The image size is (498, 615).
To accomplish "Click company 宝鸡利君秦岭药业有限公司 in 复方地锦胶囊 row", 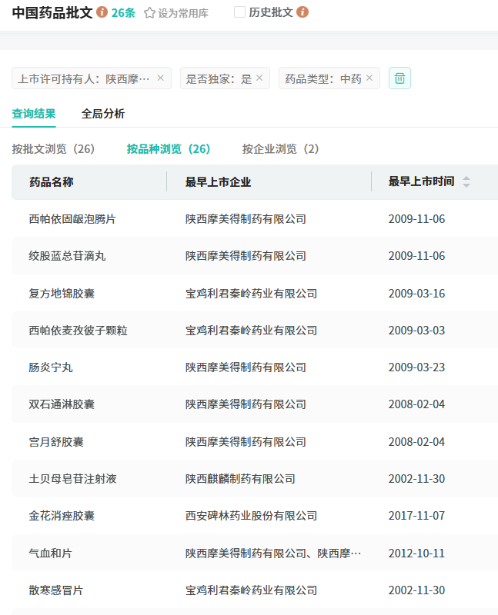I will click(x=251, y=294).
